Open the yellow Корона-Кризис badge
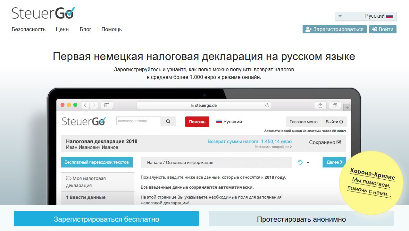The width and height of the screenshot is (409, 231). point(371,183)
